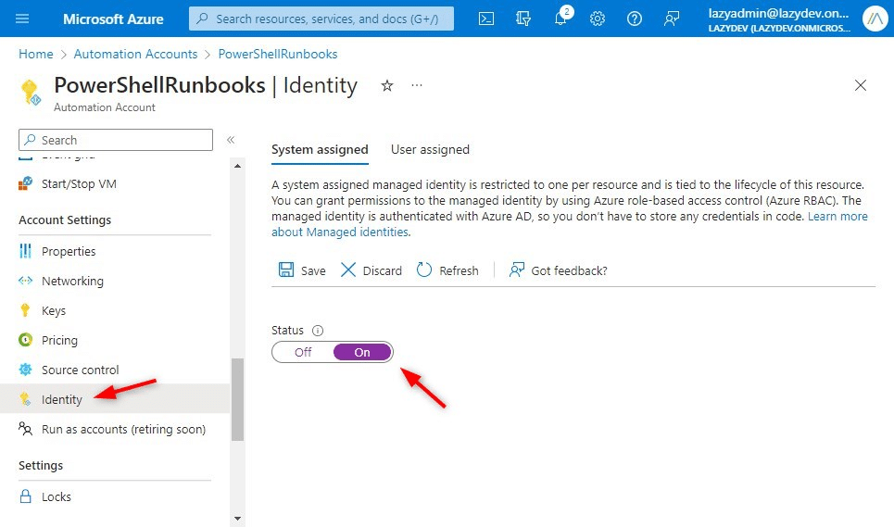
Task: Pin PowerShellRunbooks with the favorite star
Action: (387, 85)
